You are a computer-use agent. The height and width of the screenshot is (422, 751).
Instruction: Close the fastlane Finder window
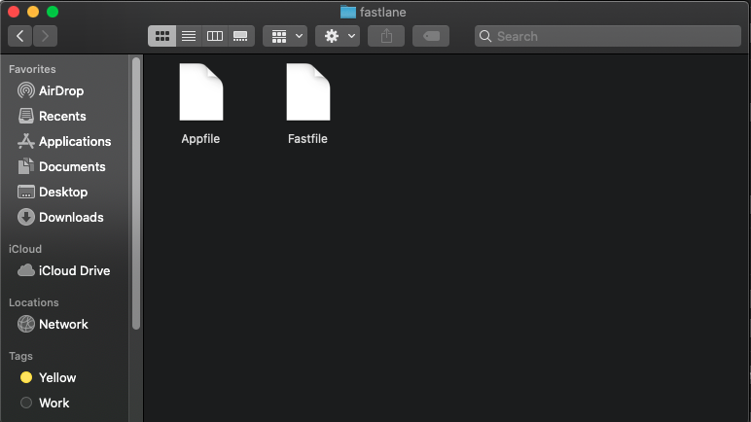tap(14, 12)
